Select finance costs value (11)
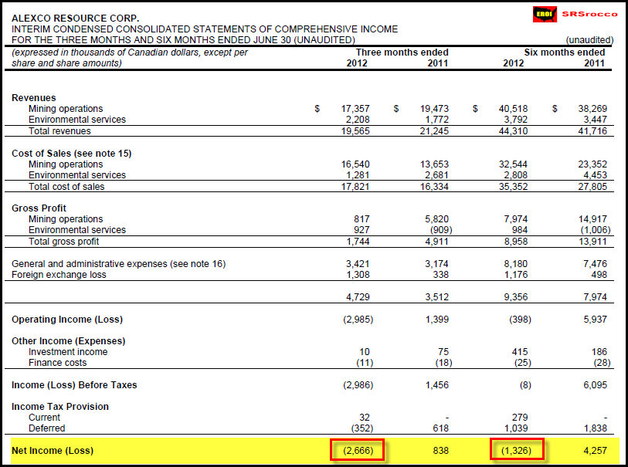This screenshot has height=467, width=628. coord(365,363)
